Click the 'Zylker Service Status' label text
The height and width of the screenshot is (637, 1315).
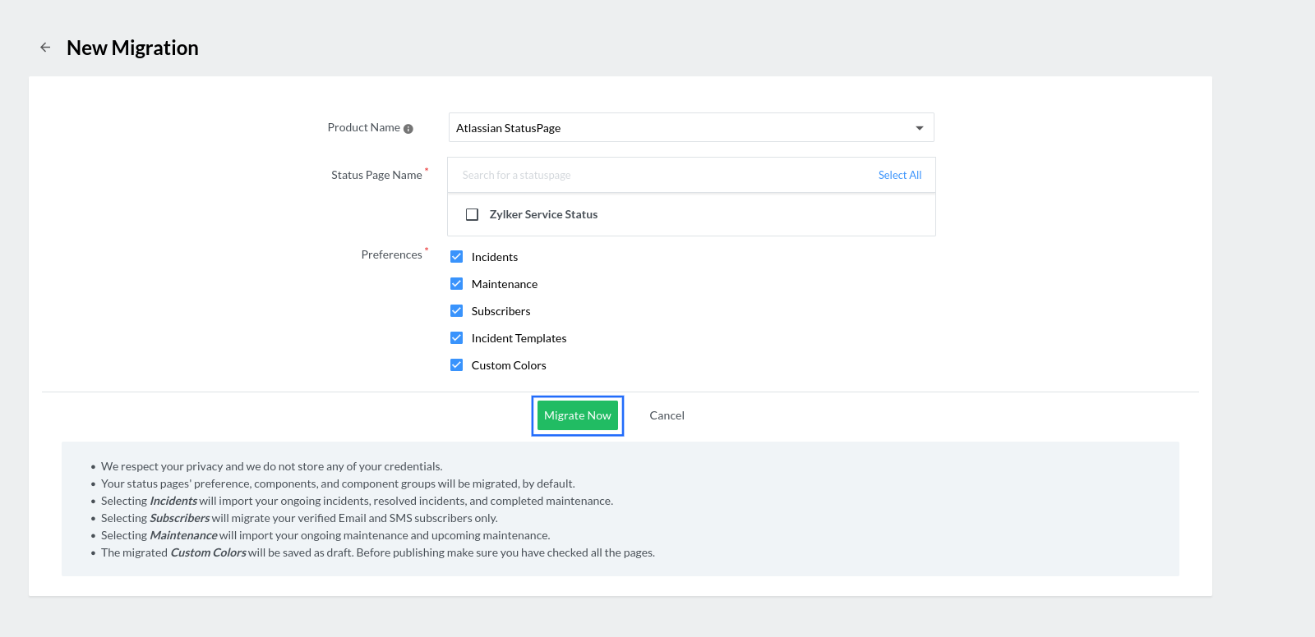pos(543,215)
